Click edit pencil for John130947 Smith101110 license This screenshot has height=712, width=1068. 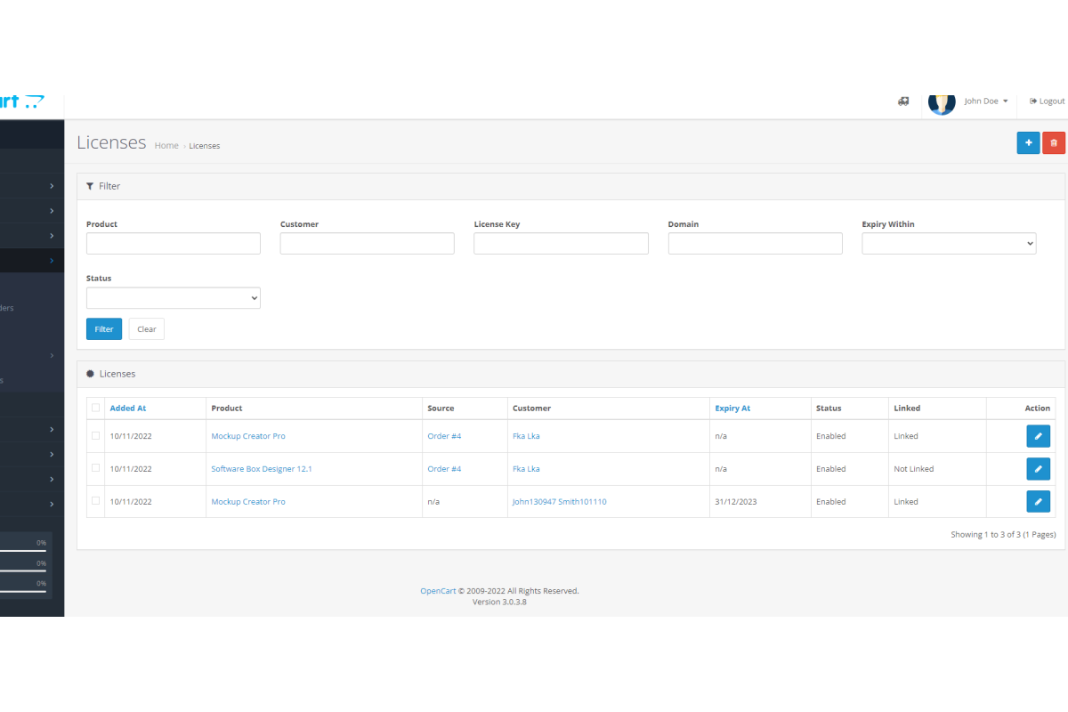coord(1038,502)
